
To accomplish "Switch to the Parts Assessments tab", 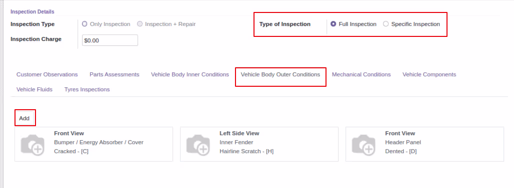I will pyautogui.click(x=114, y=74).
